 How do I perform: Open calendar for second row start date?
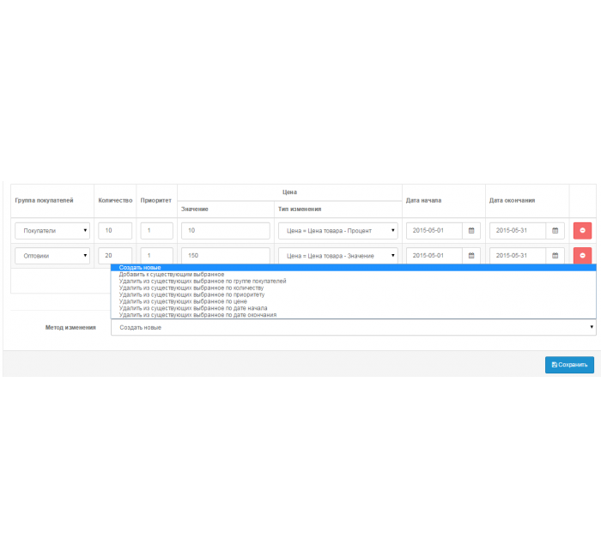[471, 256]
